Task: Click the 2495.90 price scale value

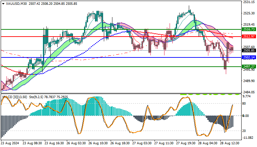Action: [x=249, y=70]
